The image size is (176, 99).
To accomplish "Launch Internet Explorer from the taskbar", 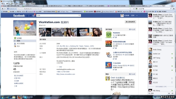I will (x=8, y=97).
